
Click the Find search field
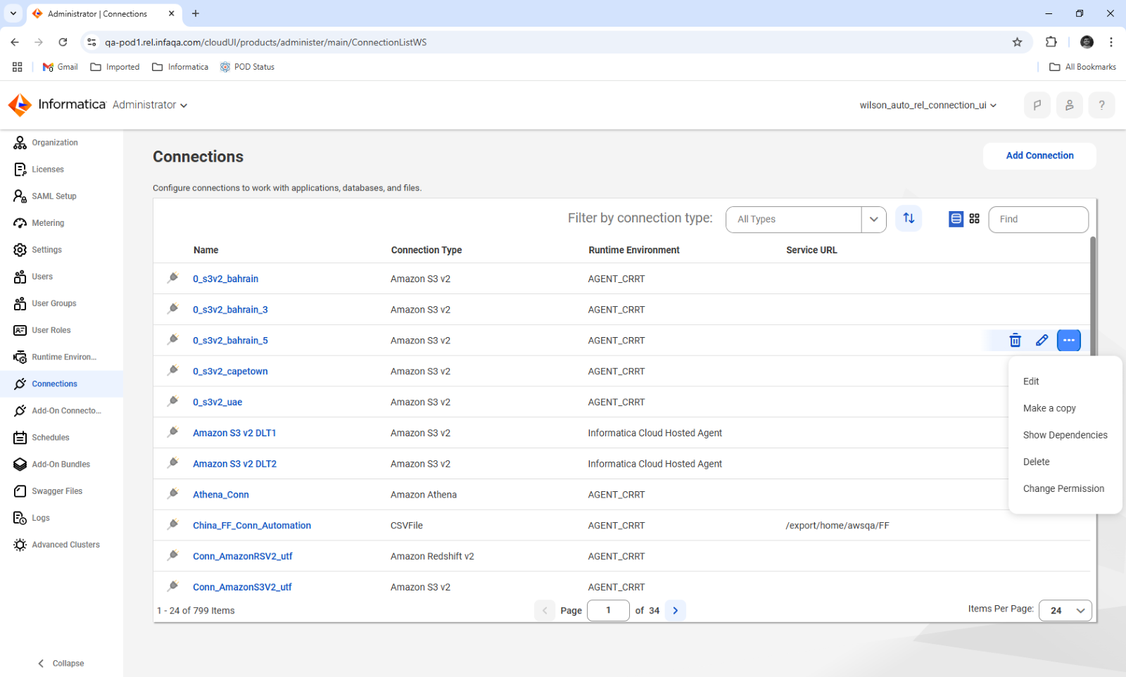[x=1038, y=220]
